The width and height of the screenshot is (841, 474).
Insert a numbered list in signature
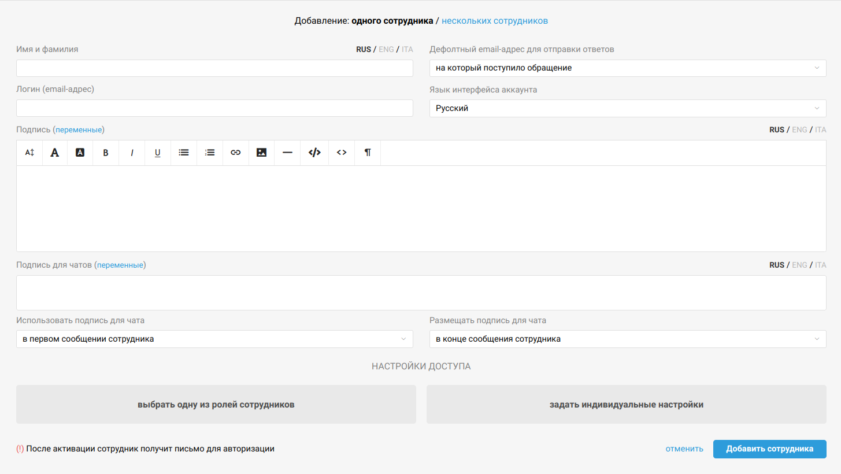click(x=210, y=153)
